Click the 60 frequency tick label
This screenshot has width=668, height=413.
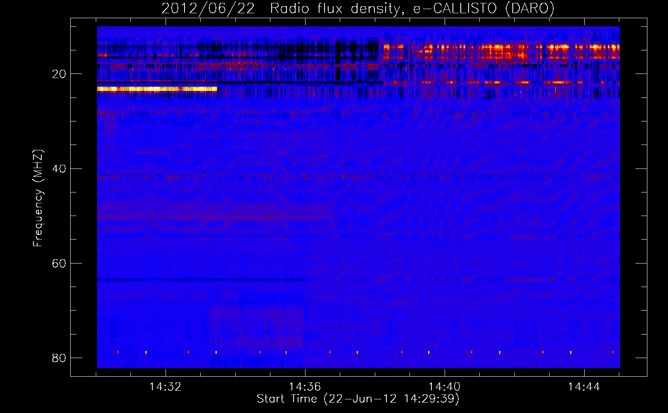(59, 263)
